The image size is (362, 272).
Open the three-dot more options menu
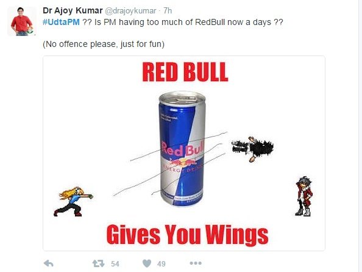click(x=196, y=263)
